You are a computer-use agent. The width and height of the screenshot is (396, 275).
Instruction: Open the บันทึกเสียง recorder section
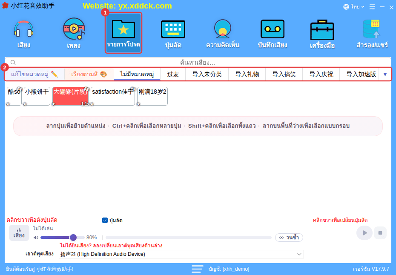pos(272,34)
